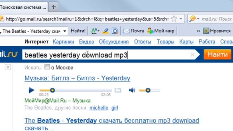The image size is (233, 131).
Task: Switch to Видео search tab
Action: click(87, 42)
